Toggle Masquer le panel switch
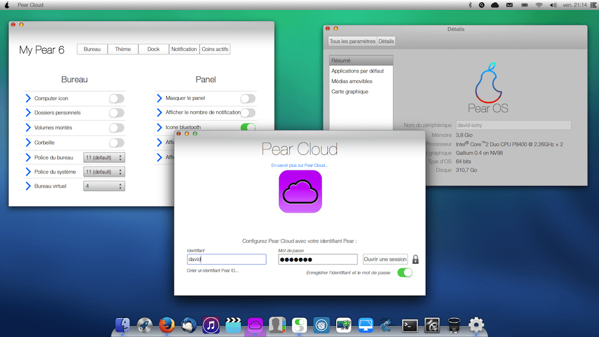 [x=248, y=99]
